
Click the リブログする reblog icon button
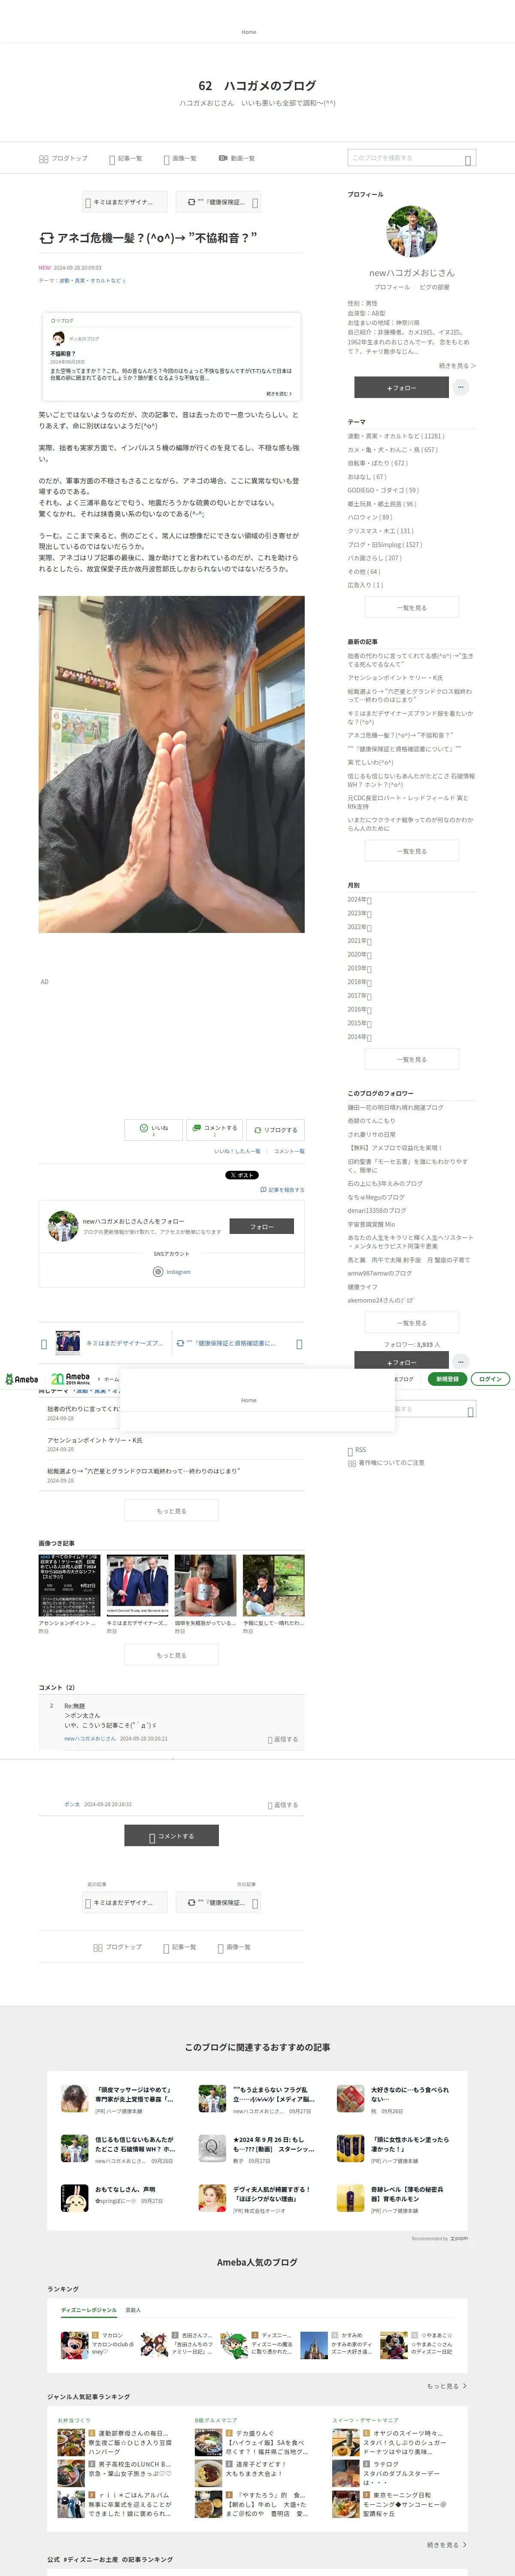coord(275,1129)
